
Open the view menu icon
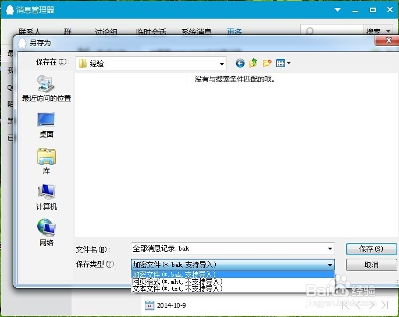click(x=280, y=63)
